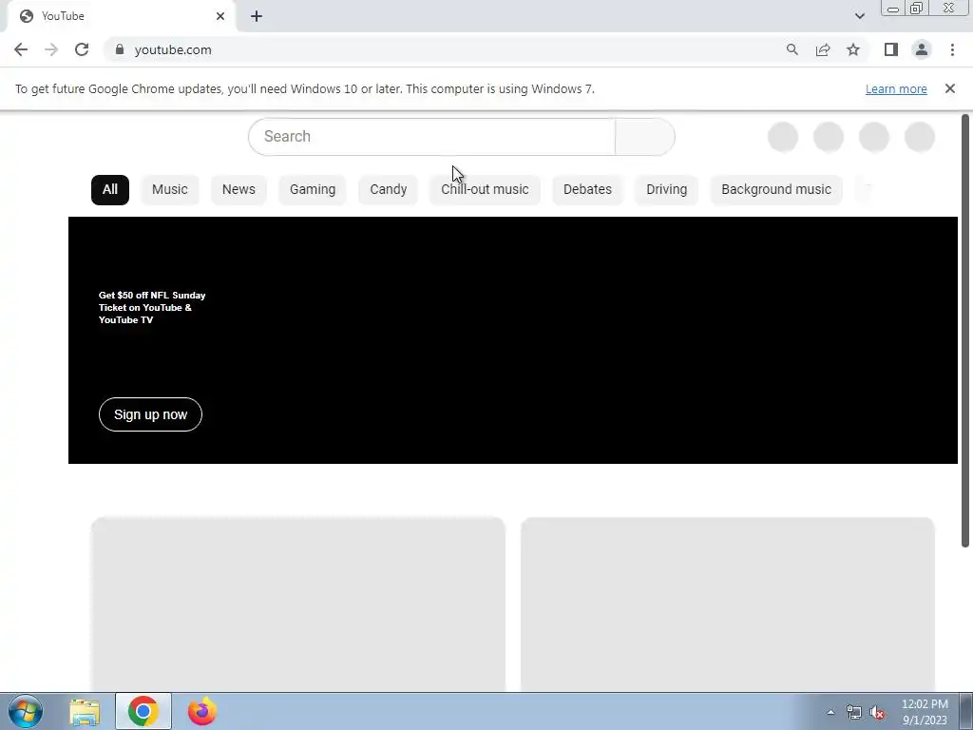Select the News filter chip
Screen dimensions: 973x730
(x=238, y=189)
